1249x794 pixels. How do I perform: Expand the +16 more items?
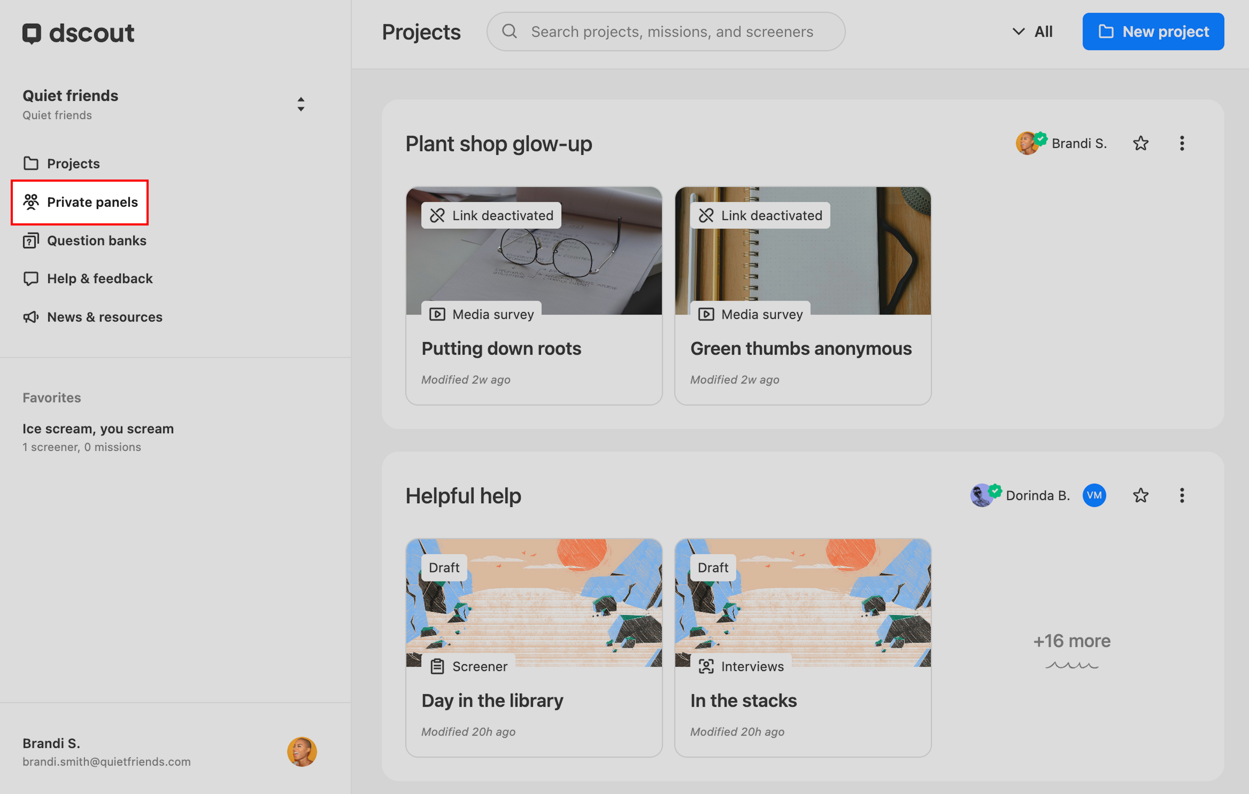(1071, 642)
